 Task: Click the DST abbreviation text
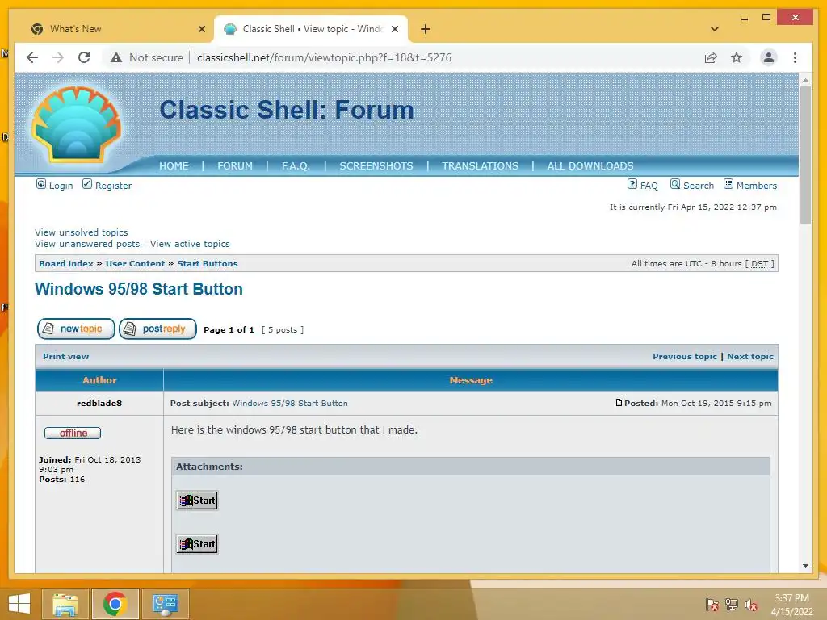[x=759, y=264]
